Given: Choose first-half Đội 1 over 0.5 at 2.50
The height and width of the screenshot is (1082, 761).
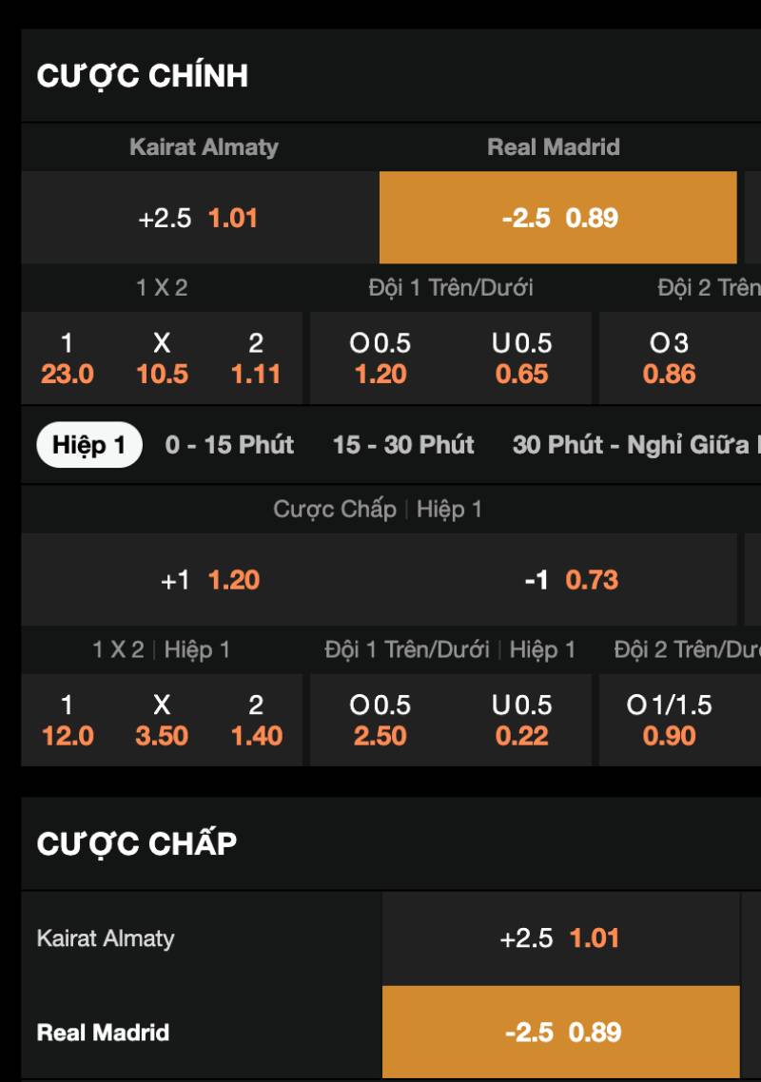Looking at the screenshot, I should pyautogui.click(x=380, y=721).
